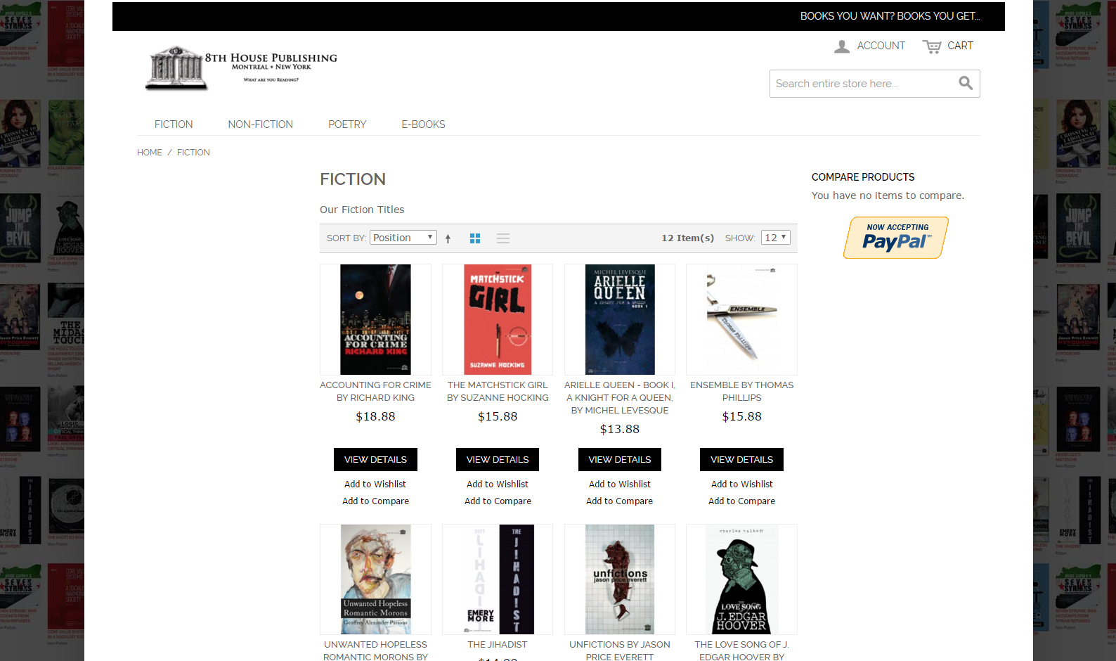Switch to list view icon
The image size is (1116, 661).
503,238
